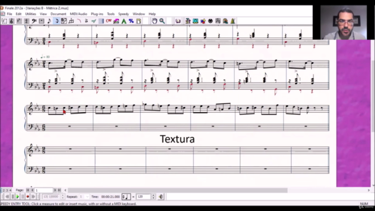375x211 pixels.
Task: Select the Measure tool
Action: point(42,21)
